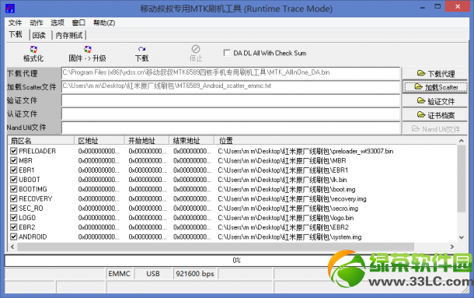Viewport: 474px width, 298px height.
Task: Select the lk.bin location path
Action: tap(282, 180)
